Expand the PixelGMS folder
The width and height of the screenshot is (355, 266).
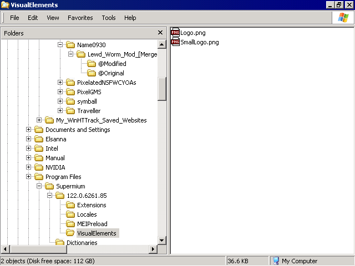[60, 92]
